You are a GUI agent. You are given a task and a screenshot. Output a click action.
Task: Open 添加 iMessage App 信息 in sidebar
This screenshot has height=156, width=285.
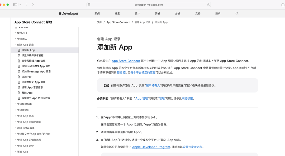[36, 72]
